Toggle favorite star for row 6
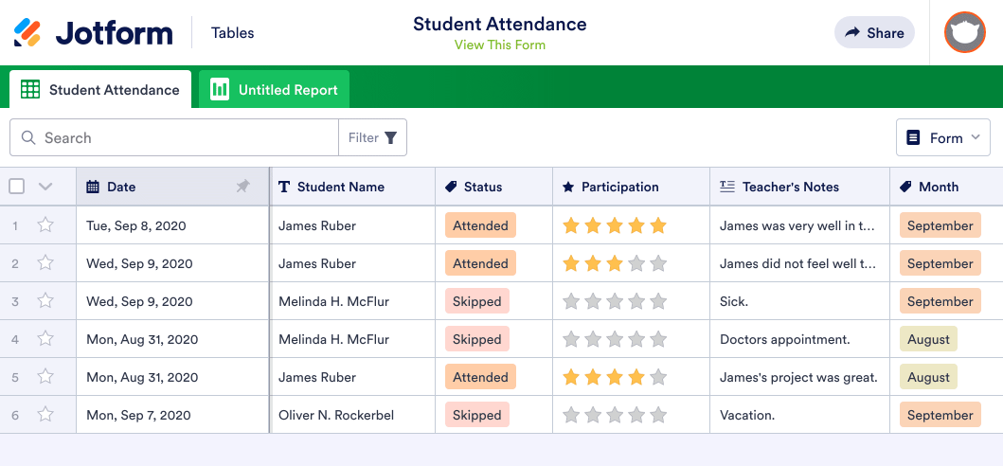 45,415
